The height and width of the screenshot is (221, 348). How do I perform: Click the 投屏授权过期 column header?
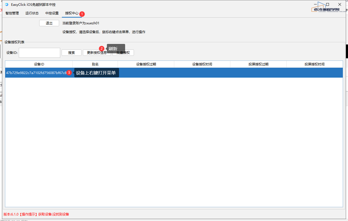259,64
